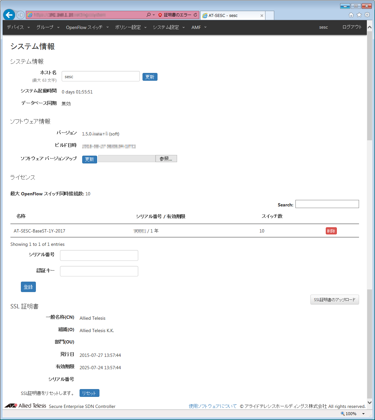Click the 1.5.0 version (soft) value
The width and height of the screenshot is (375, 420).
tap(100, 134)
